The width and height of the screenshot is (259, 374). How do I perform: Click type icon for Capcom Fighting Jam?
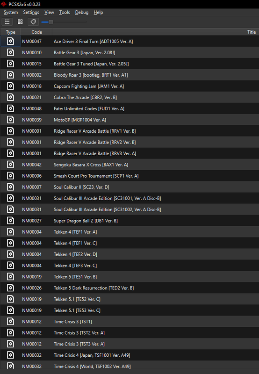tap(10, 86)
